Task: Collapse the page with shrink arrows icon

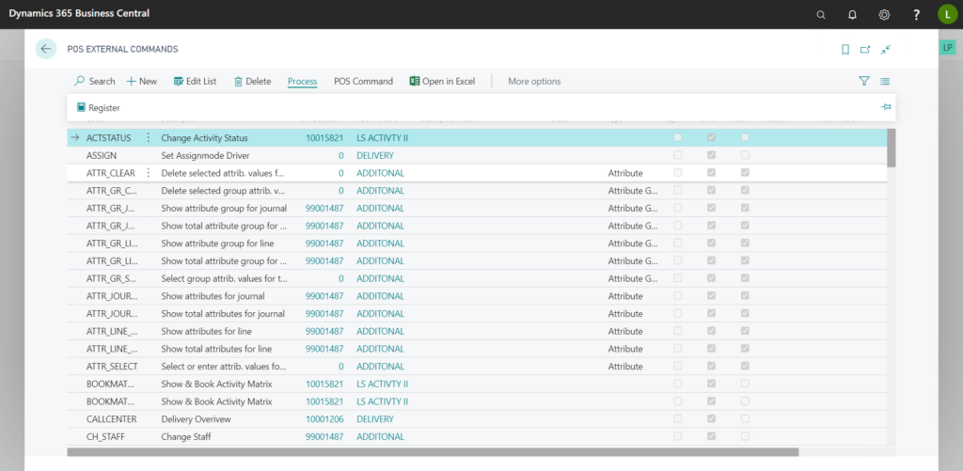Action: click(885, 50)
